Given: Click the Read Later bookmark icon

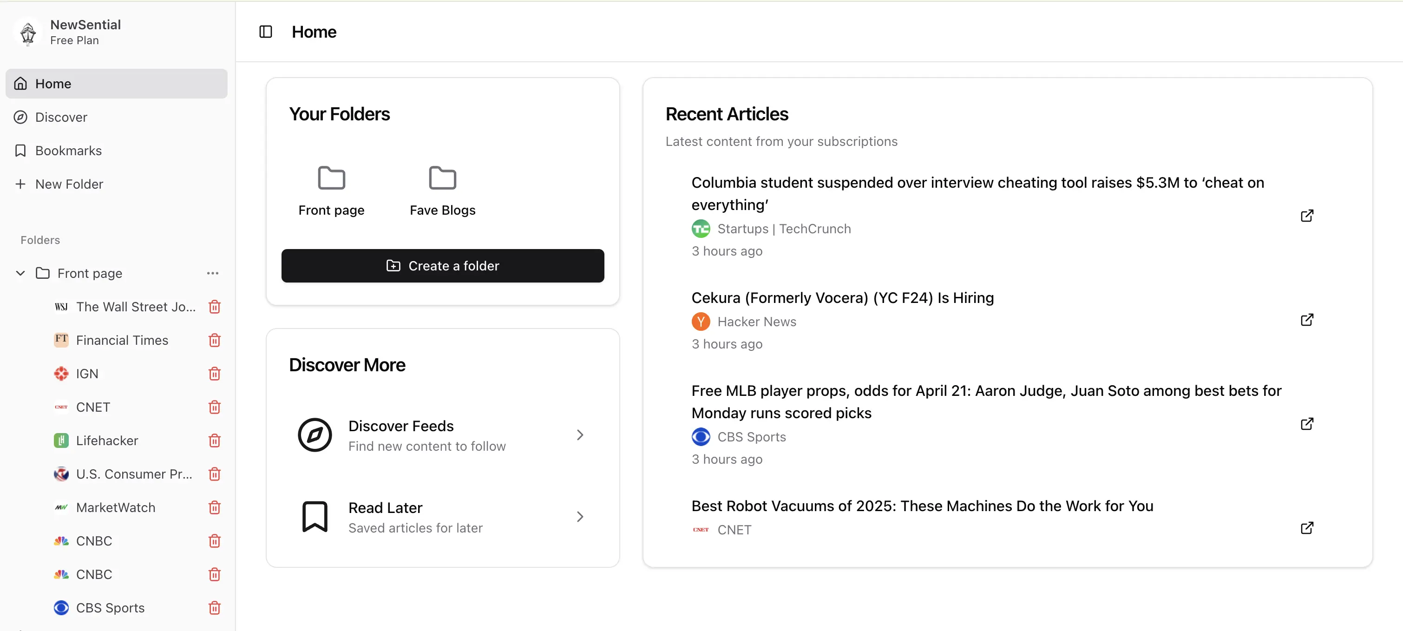Looking at the screenshot, I should 315,517.
